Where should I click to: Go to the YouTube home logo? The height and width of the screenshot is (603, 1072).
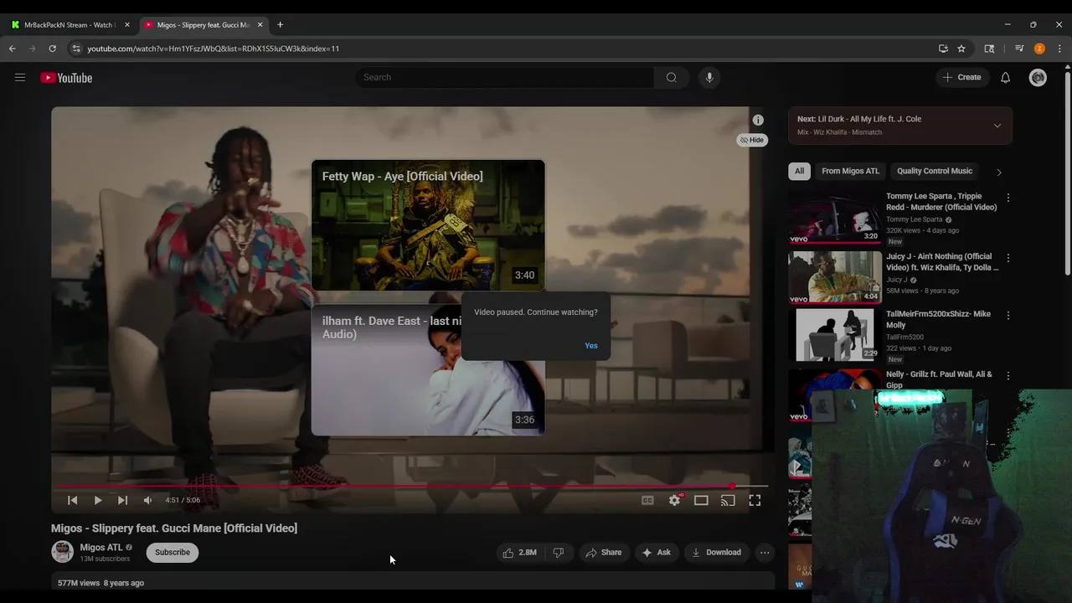(x=66, y=78)
